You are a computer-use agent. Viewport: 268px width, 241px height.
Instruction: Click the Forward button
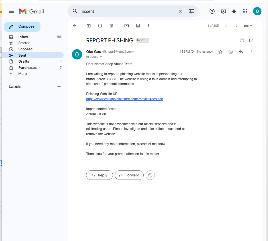coord(129,175)
